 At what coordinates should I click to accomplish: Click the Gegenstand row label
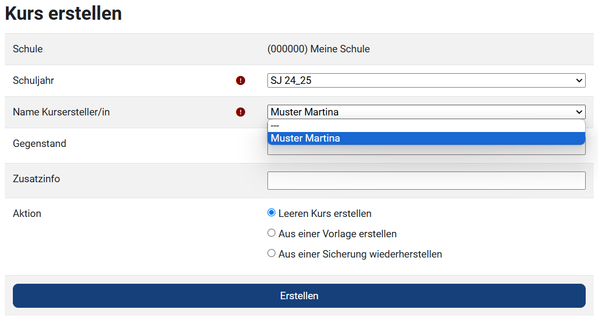coord(40,144)
